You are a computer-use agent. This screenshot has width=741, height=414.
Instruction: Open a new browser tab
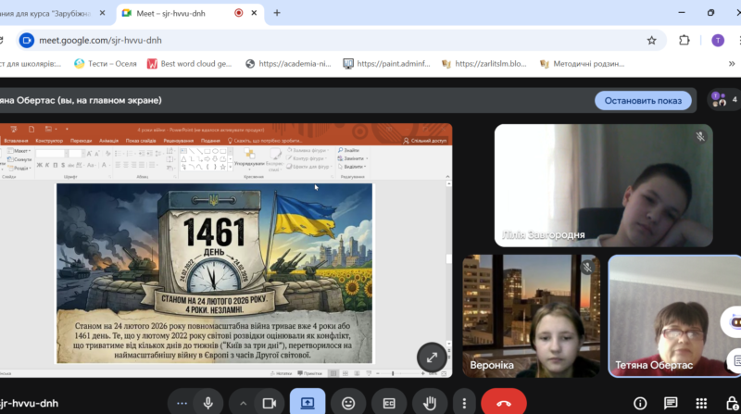coord(276,13)
